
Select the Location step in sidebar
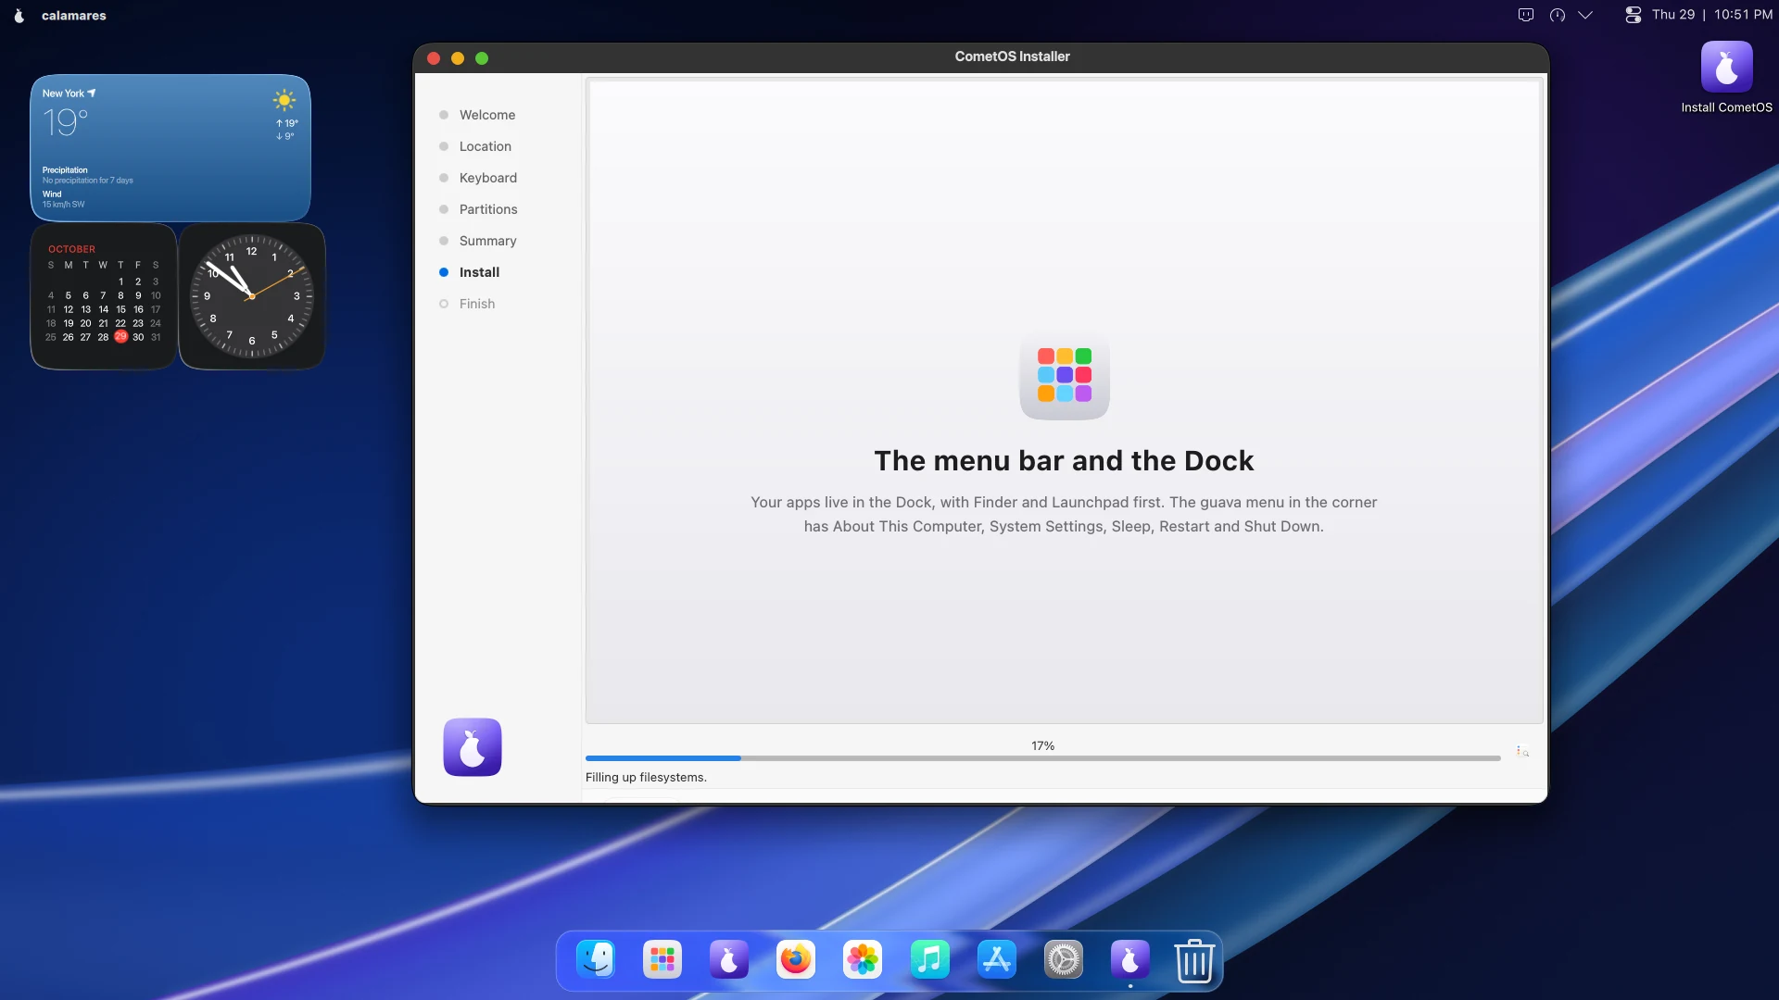[x=486, y=146]
